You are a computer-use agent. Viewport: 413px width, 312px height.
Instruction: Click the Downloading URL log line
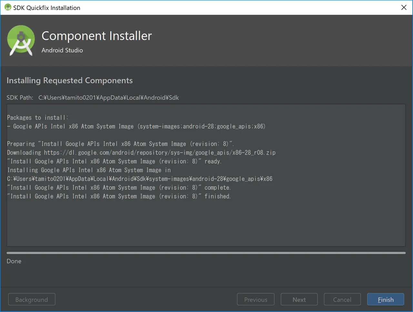coord(141,152)
